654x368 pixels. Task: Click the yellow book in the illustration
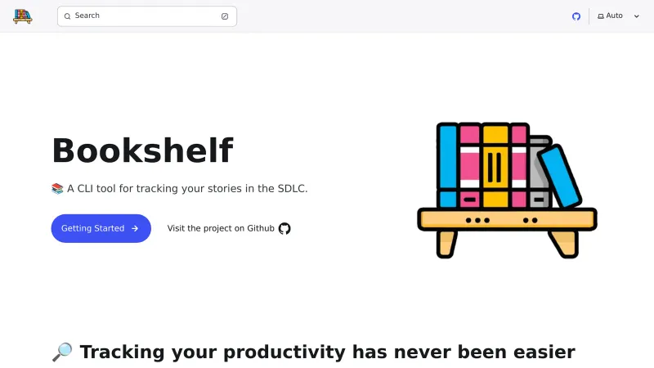[x=495, y=166]
